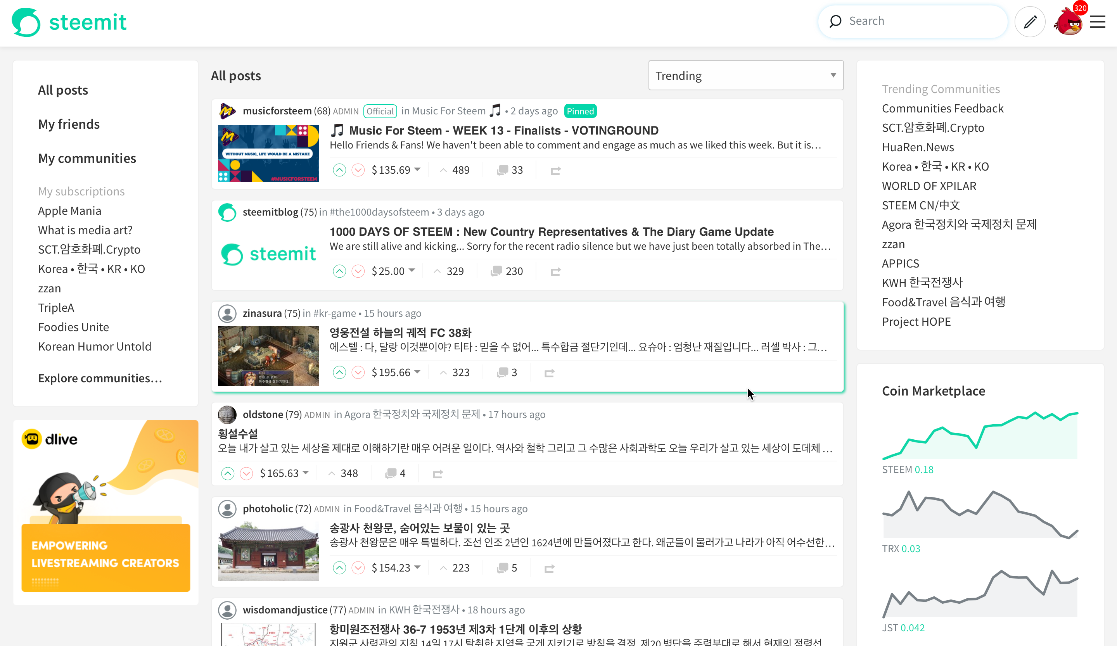Click oldstone's author avatar
The width and height of the screenshot is (1117, 646).
[x=227, y=414]
